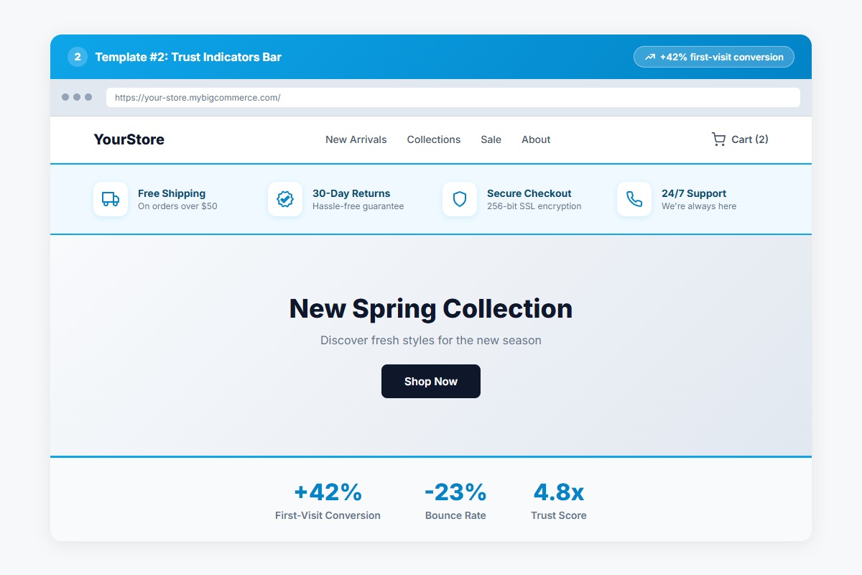Navigate to the About page
Viewport: 862px width, 575px height.
pyautogui.click(x=536, y=139)
